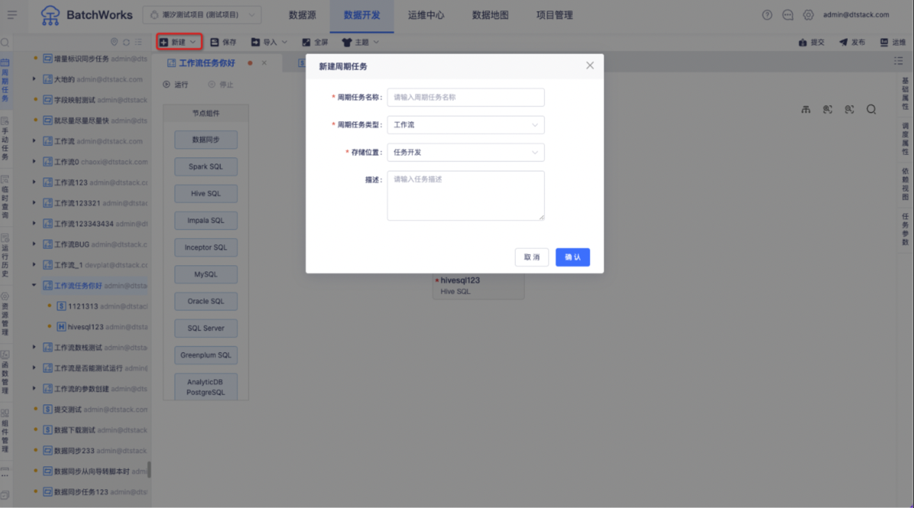Open the 导入 dropdown button
This screenshot has width=914, height=508.
269,42
